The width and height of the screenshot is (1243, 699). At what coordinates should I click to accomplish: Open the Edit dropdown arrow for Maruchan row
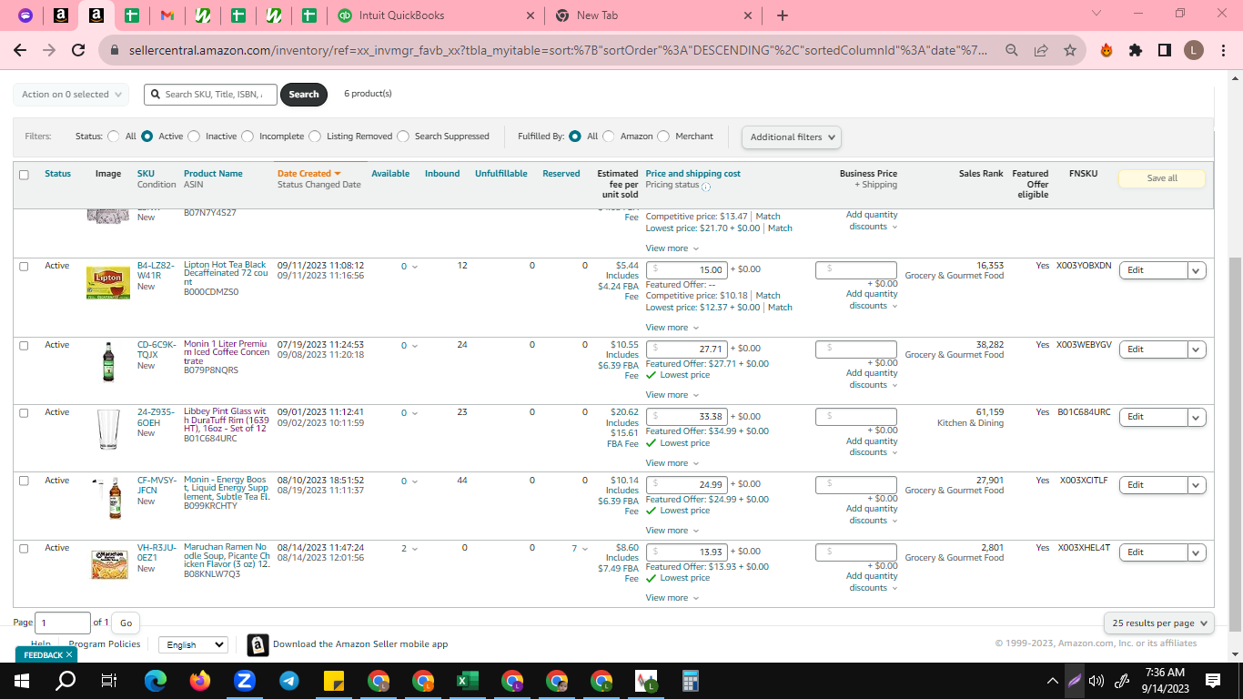pyautogui.click(x=1197, y=552)
